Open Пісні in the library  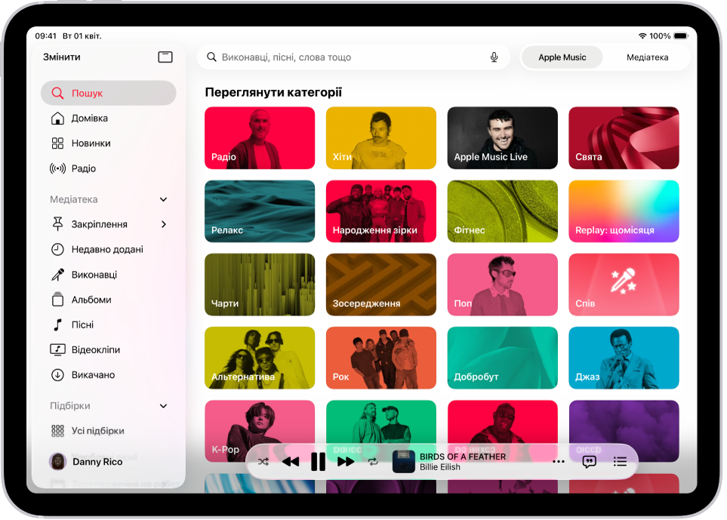click(109, 325)
